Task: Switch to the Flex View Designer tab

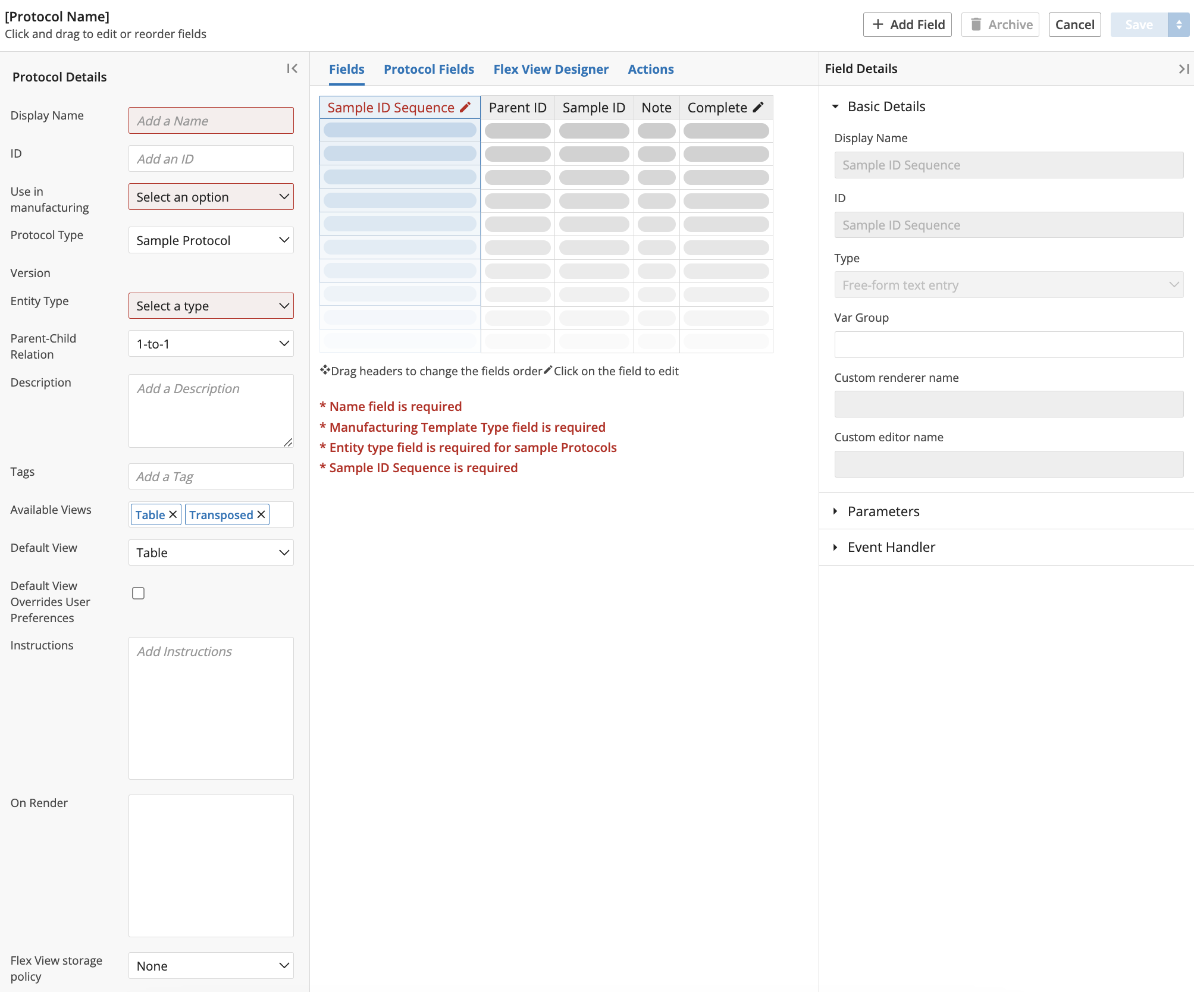Action: [551, 68]
